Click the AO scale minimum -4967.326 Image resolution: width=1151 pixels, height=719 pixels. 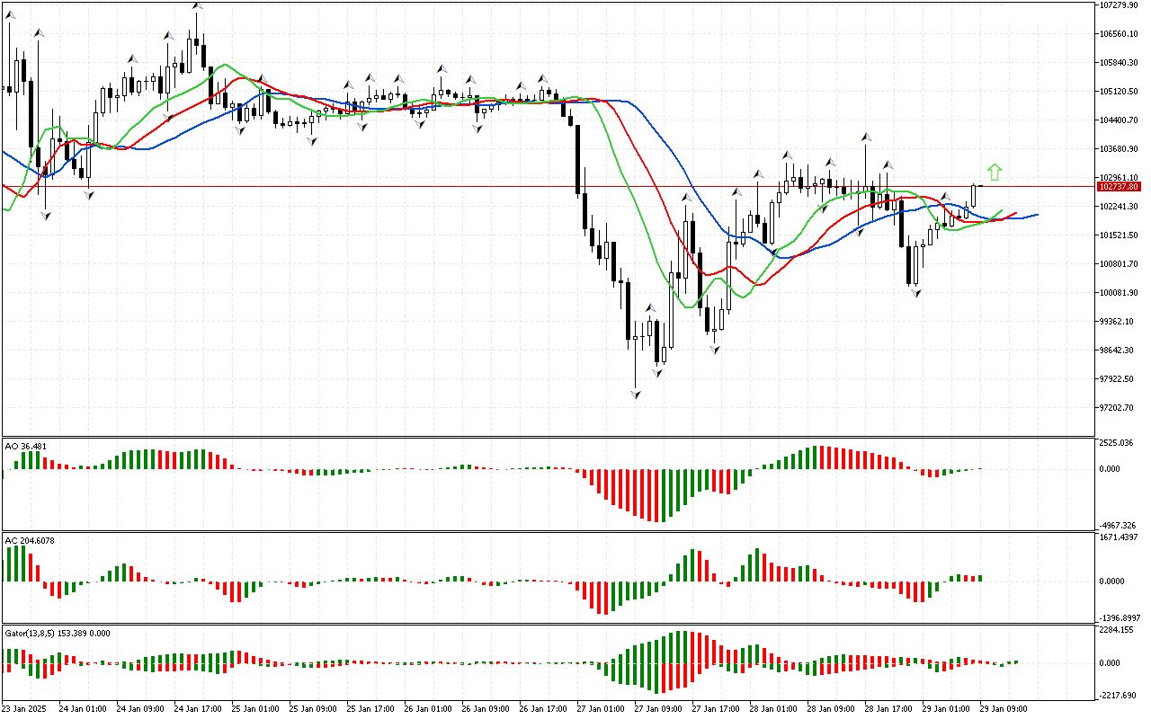pos(1118,525)
